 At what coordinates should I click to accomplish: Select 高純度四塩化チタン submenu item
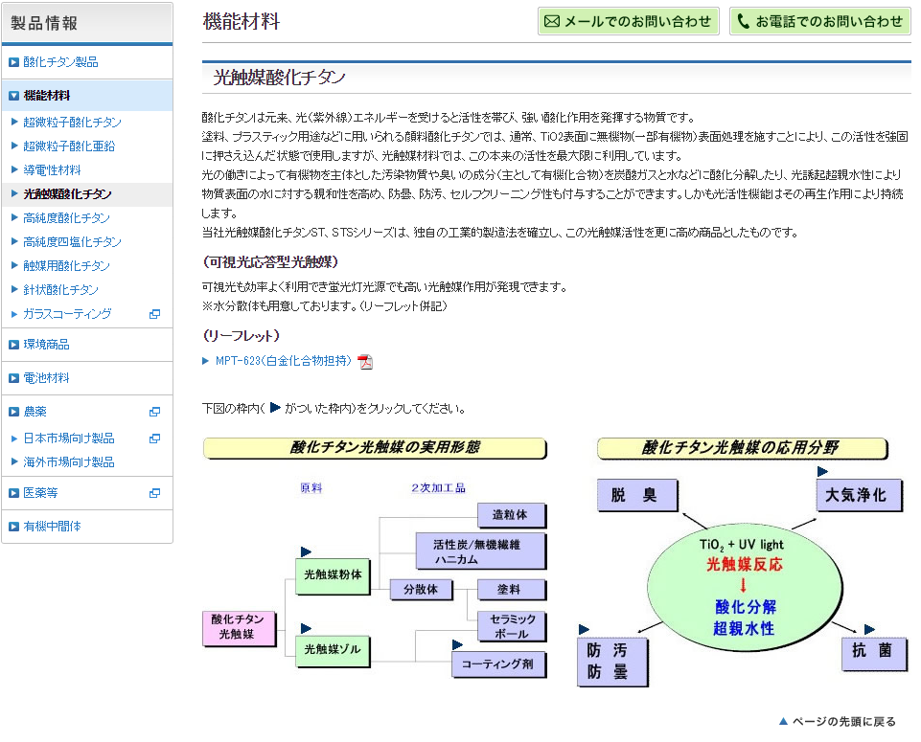click(72, 242)
